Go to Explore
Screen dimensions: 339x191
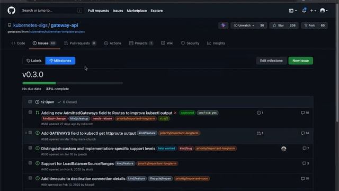point(157,11)
